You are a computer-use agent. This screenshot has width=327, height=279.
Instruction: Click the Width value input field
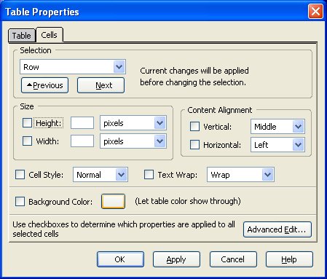click(82, 141)
